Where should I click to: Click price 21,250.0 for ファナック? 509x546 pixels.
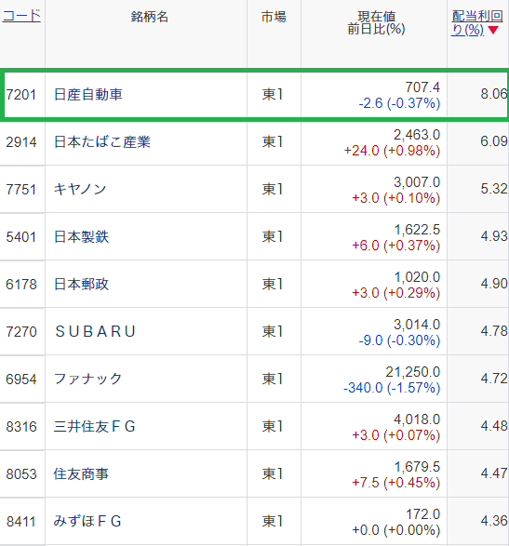[413, 371]
